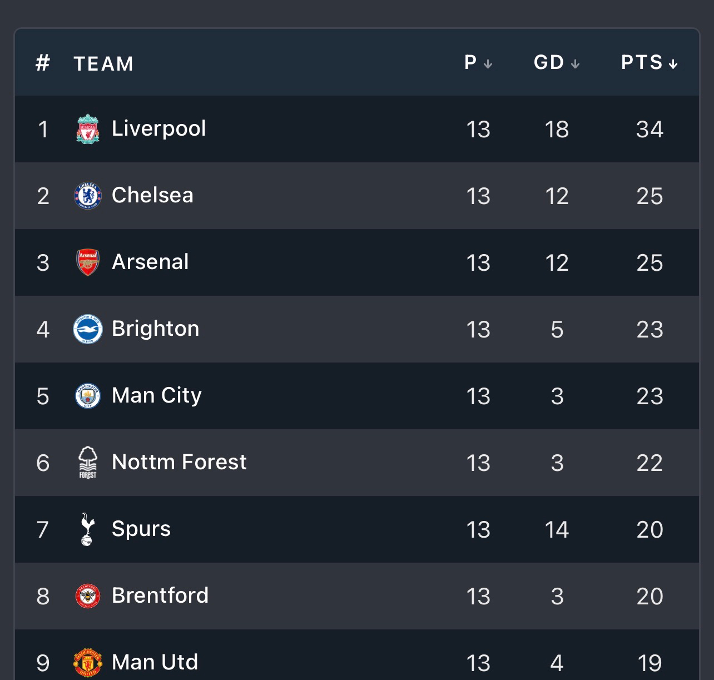Open the Liverpool team name link

click(x=158, y=128)
